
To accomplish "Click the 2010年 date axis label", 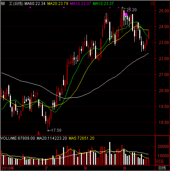I will click(x=8, y=168).
